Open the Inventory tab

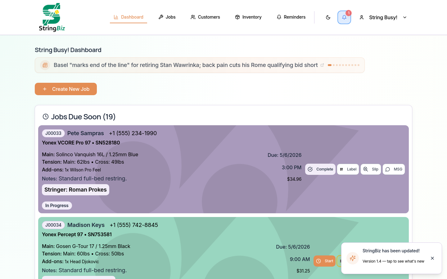pos(248,17)
